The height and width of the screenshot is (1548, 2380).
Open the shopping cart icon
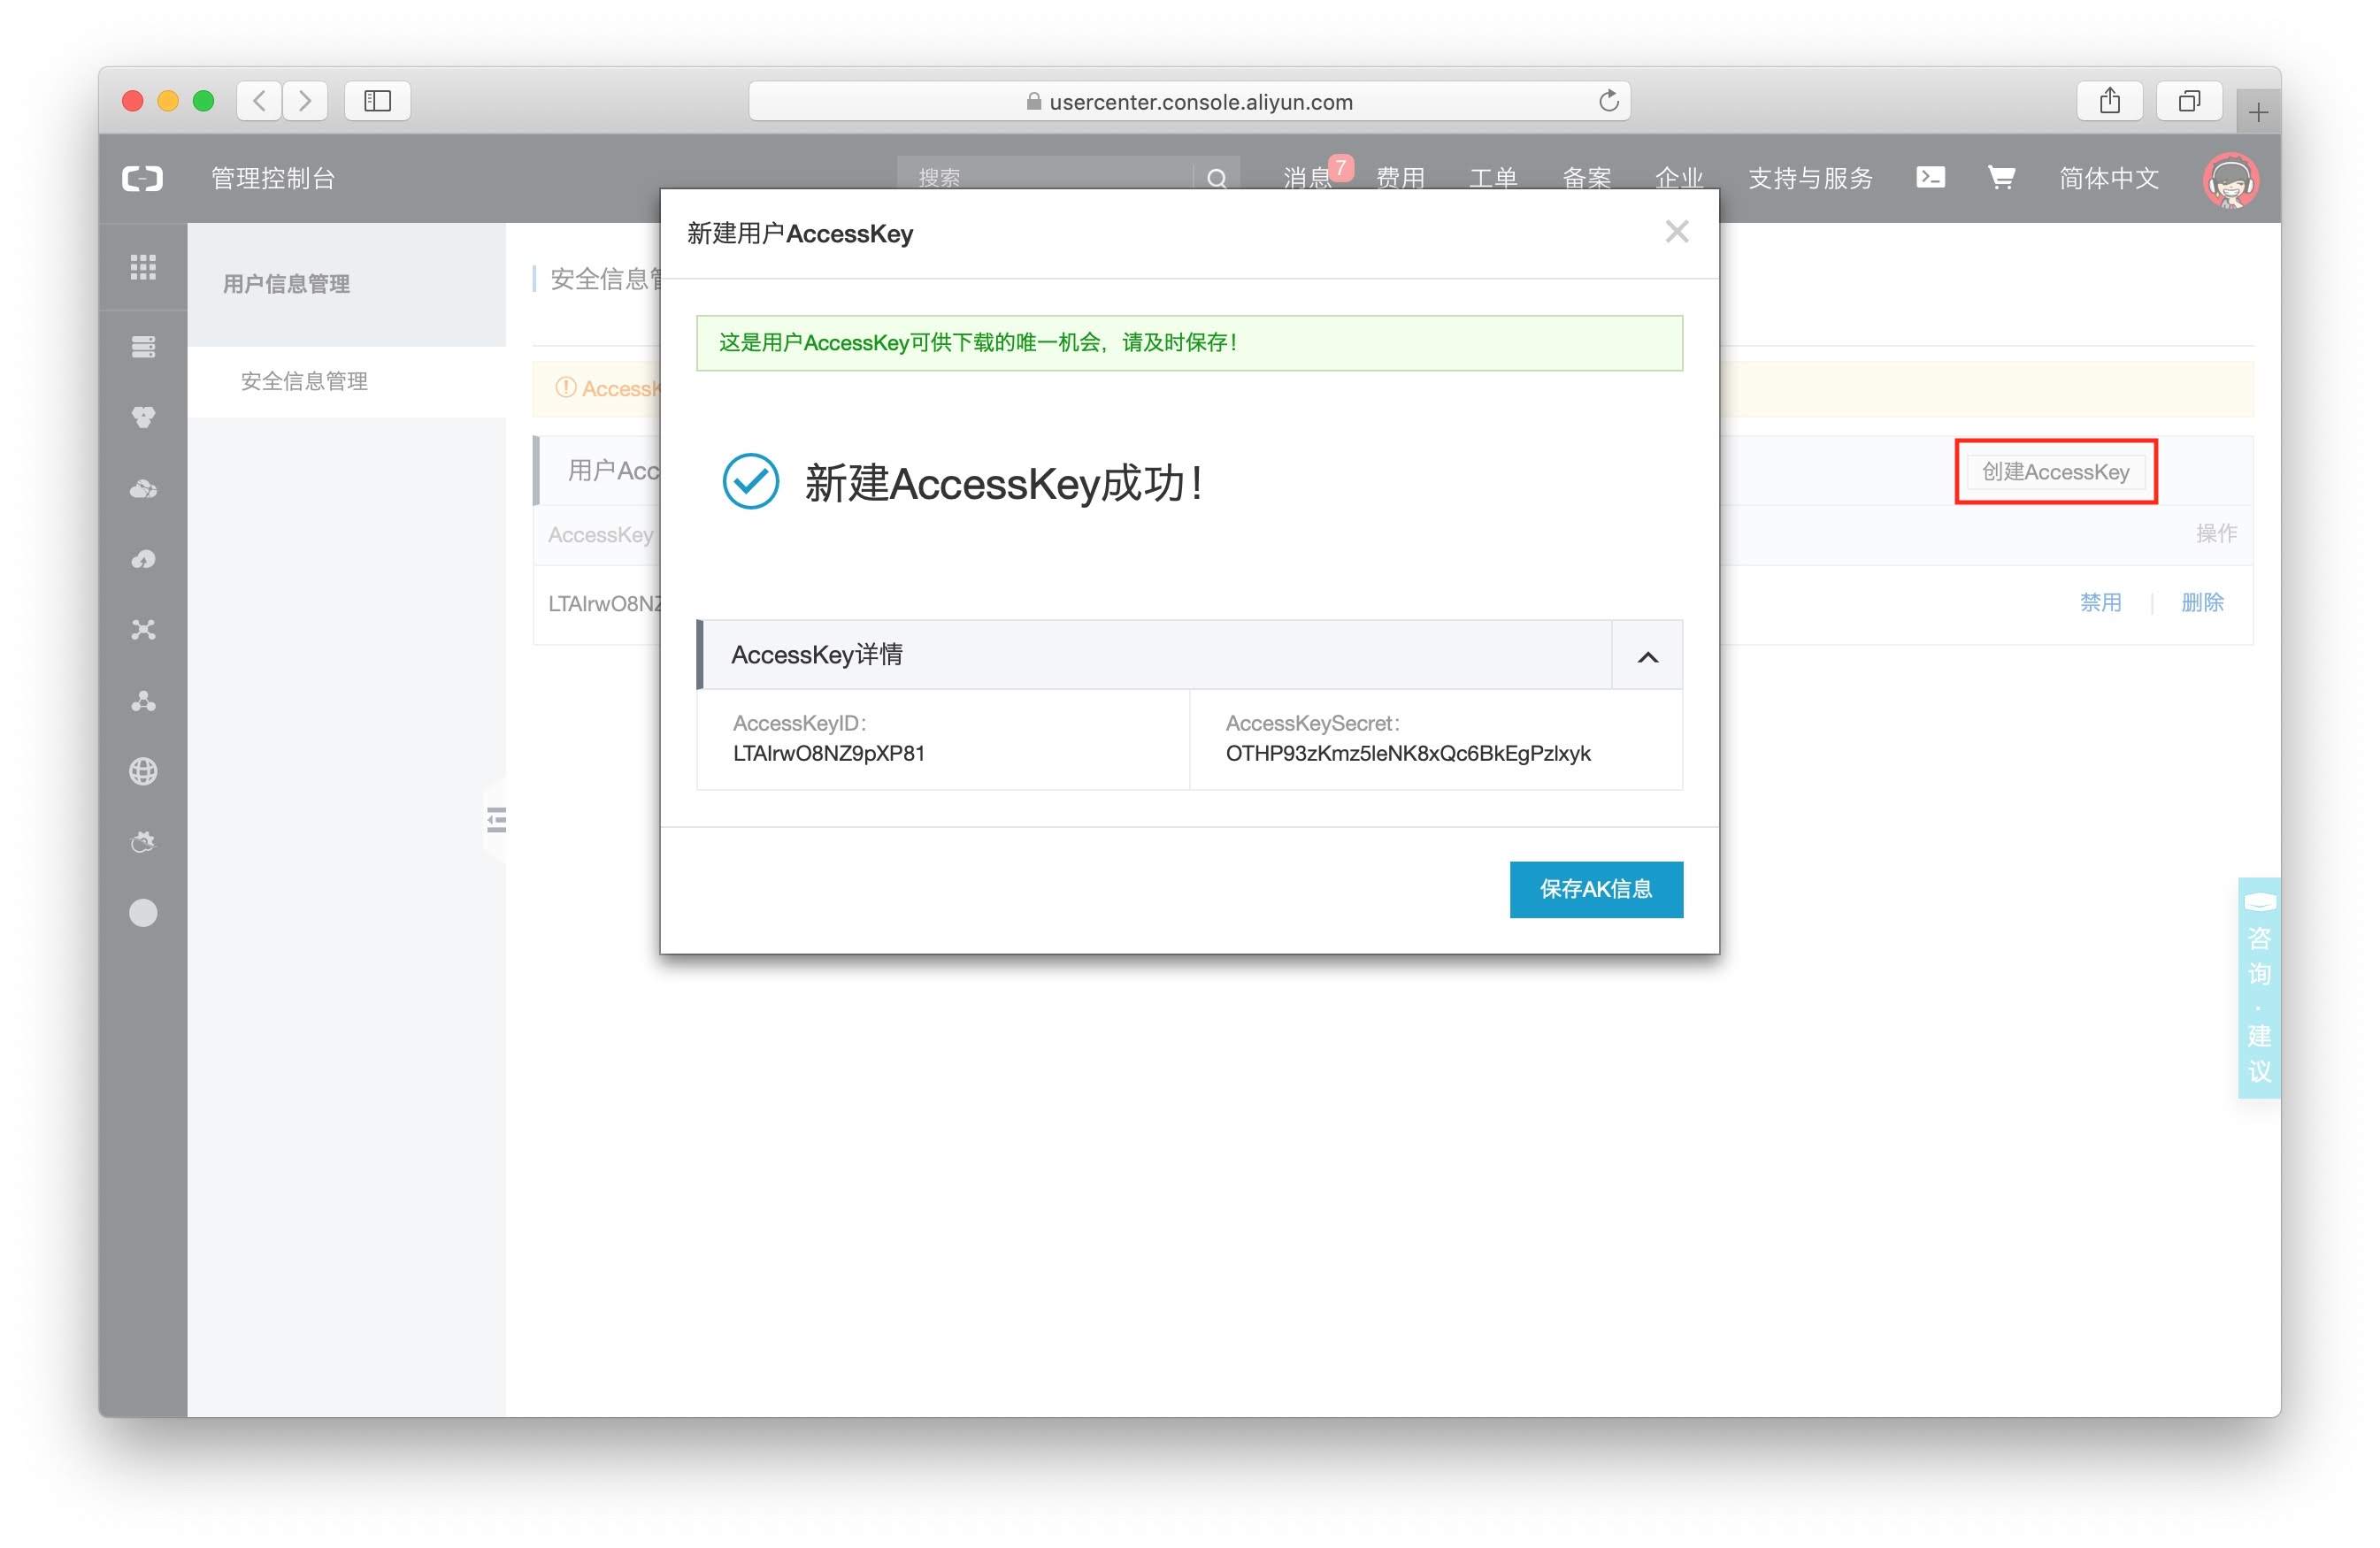pyautogui.click(x=2001, y=178)
